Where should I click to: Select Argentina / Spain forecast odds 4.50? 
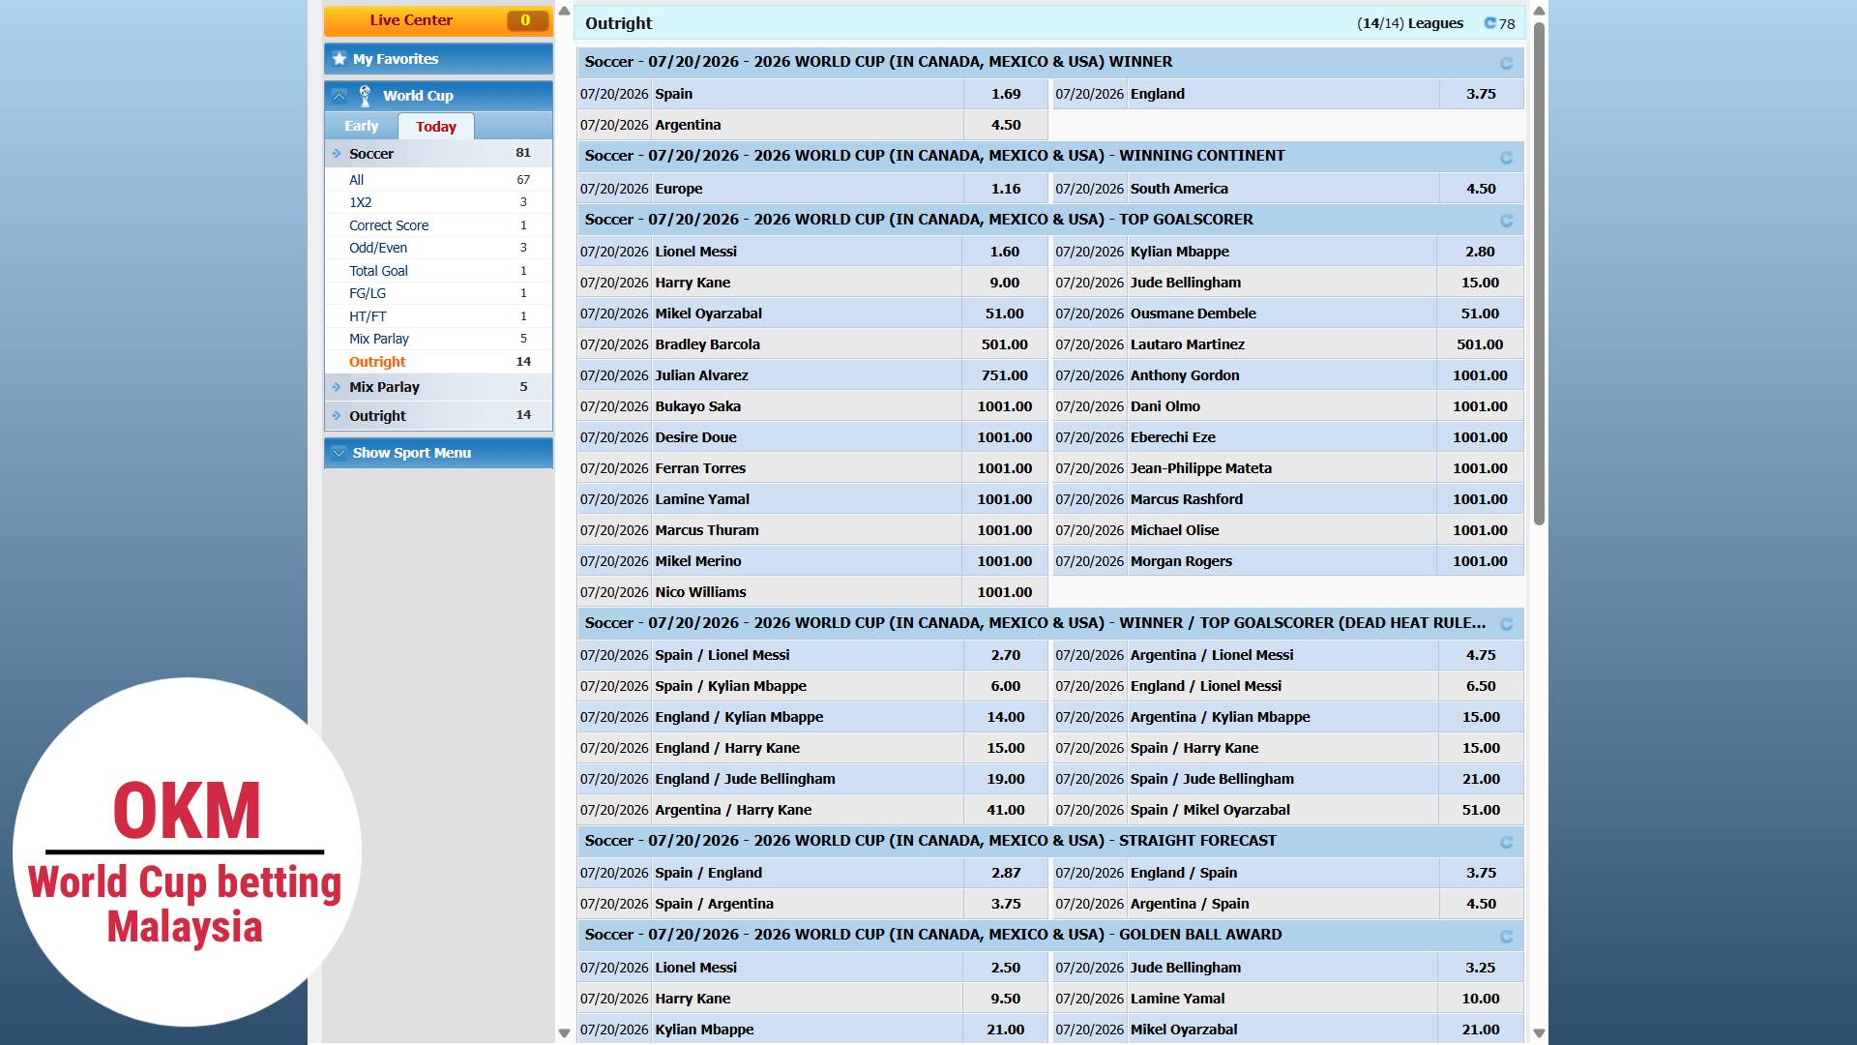(1481, 904)
